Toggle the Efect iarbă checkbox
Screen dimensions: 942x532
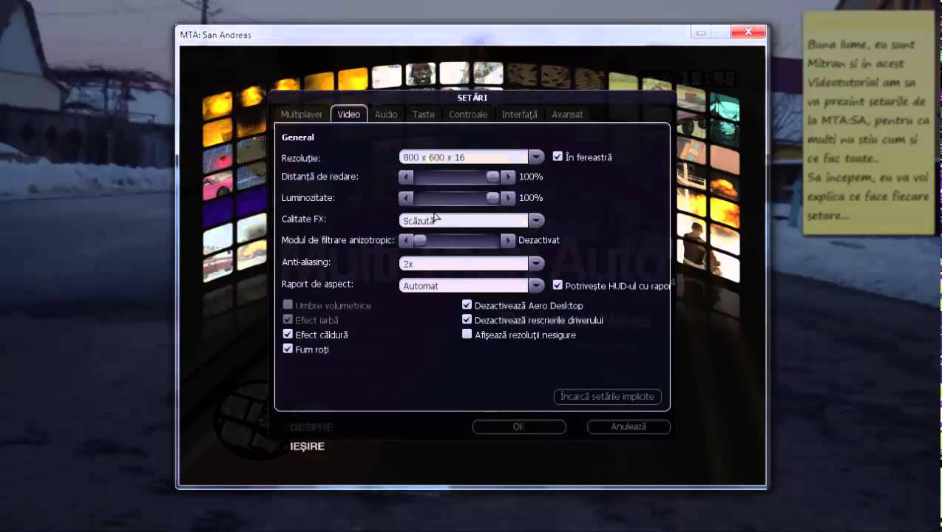tap(288, 319)
